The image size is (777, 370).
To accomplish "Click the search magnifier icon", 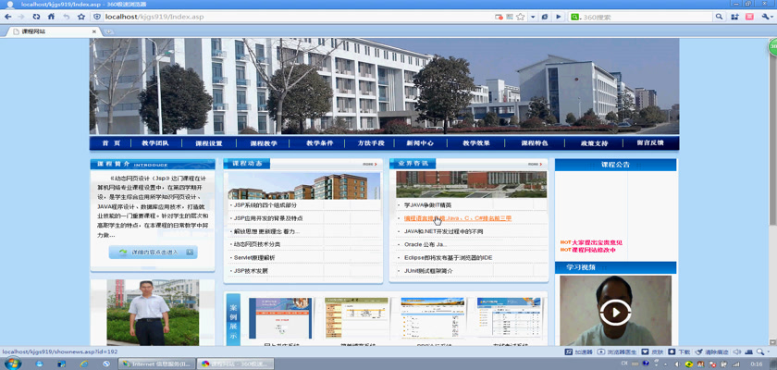I will coord(718,17).
